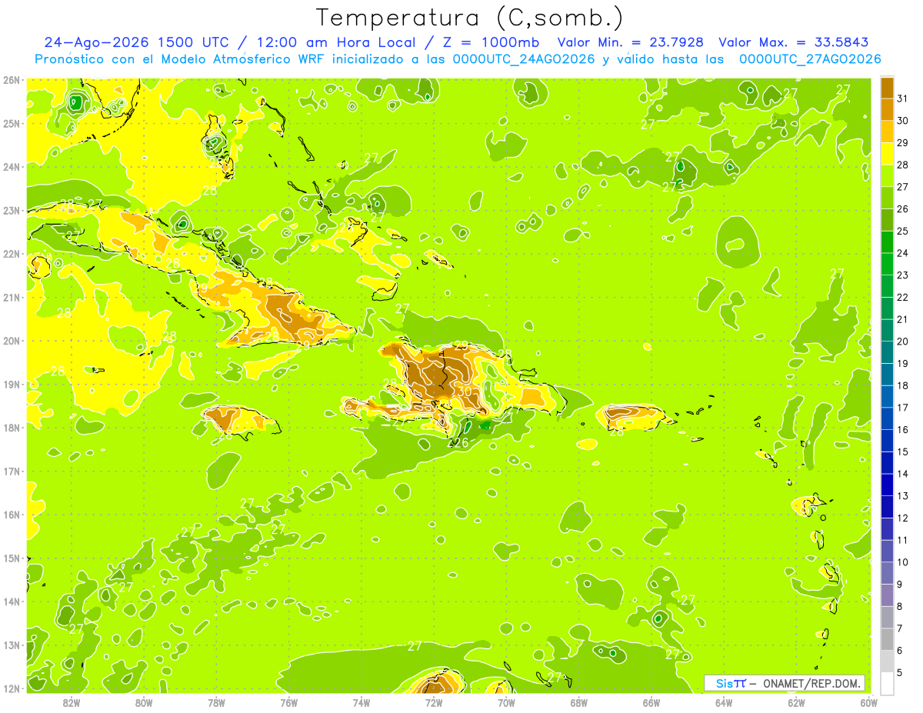Click the blue swatch between 15 and 16
The width and height of the screenshot is (923, 713).
point(887,441)
